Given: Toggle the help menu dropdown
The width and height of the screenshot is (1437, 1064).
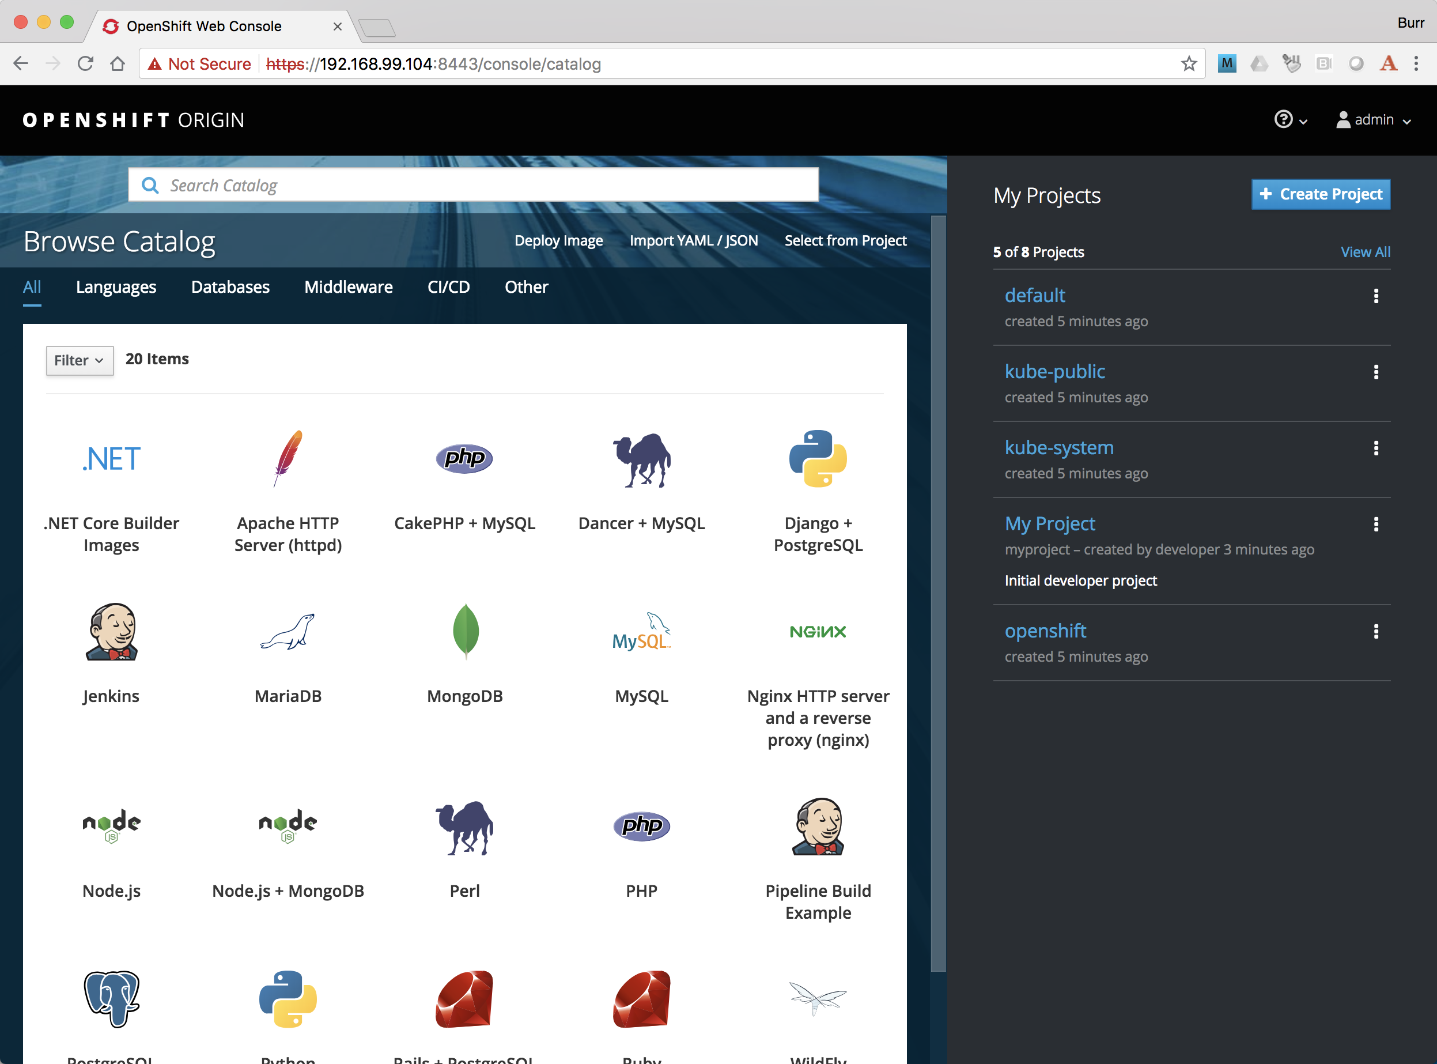Looking at the screenshot, I should click(x=1291, y=119).
